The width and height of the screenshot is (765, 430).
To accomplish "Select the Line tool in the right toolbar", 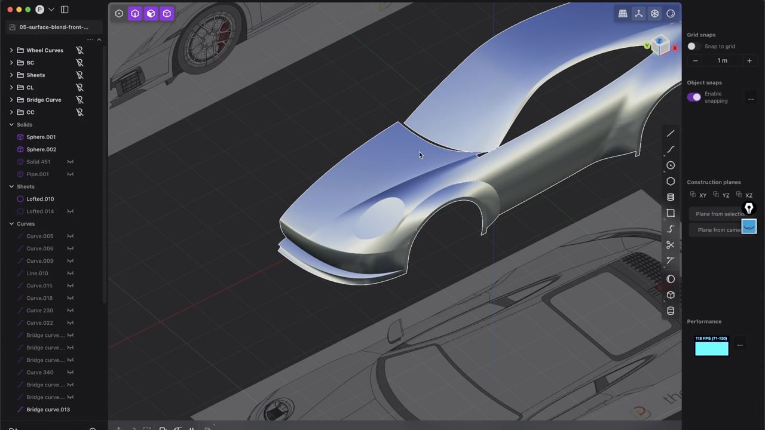I will (x=671, y=133).
